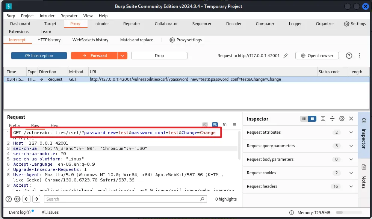Expand Request body parameters section
372x219 pixels.
(x=351, y=159)
